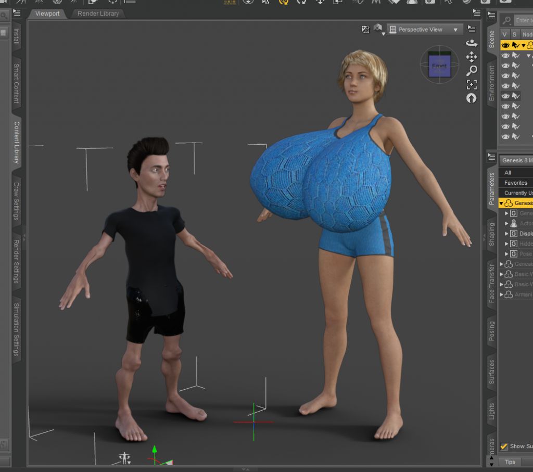Expand the Armani item in Parameters tree
The width and height of the screenshot is (533, 472).
pos(501,295)
